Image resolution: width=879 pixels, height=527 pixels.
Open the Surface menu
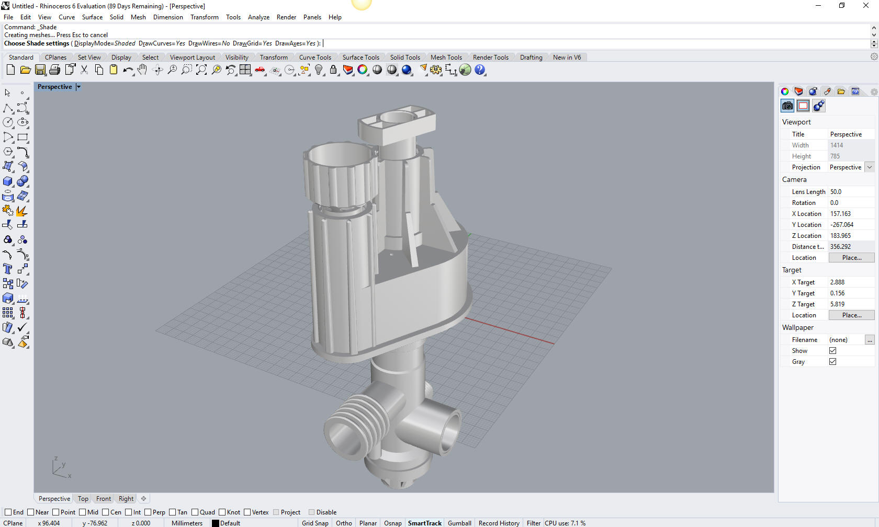point(92,17)
